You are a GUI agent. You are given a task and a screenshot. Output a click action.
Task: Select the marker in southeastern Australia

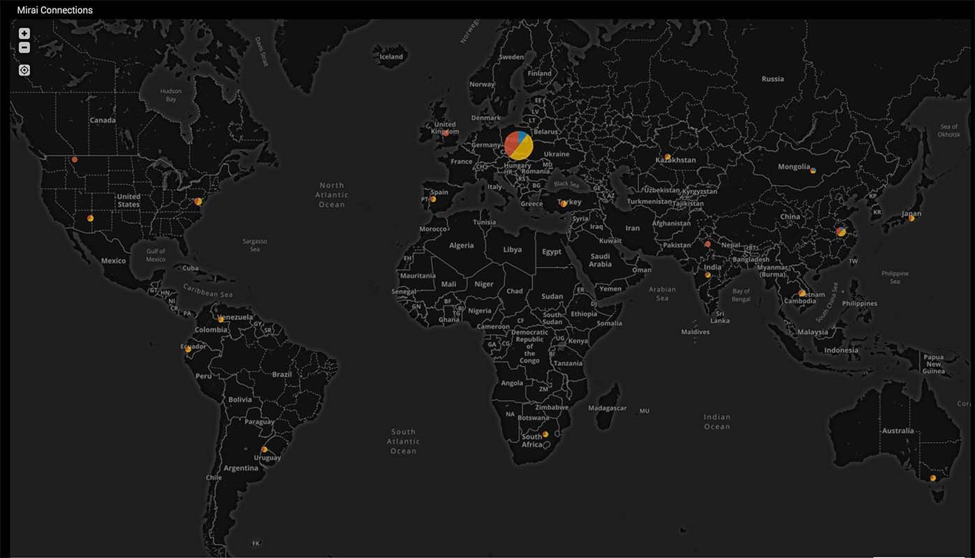(x=932, y=478)
